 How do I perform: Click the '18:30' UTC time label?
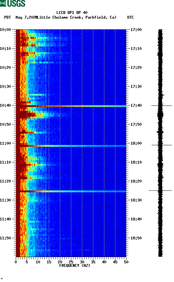pyautogui.click(x=136, y=200)
